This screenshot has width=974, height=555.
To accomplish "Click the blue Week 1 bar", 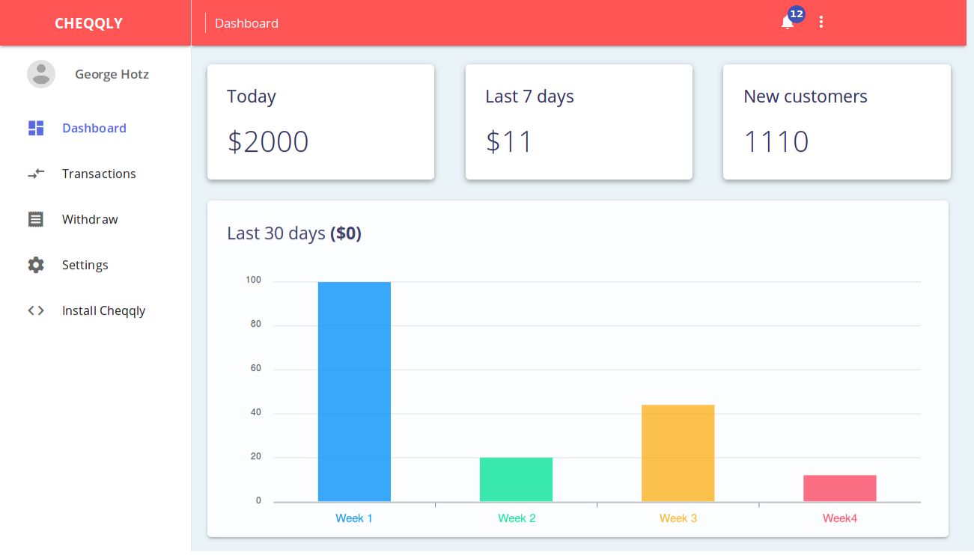I will [354, 391].
